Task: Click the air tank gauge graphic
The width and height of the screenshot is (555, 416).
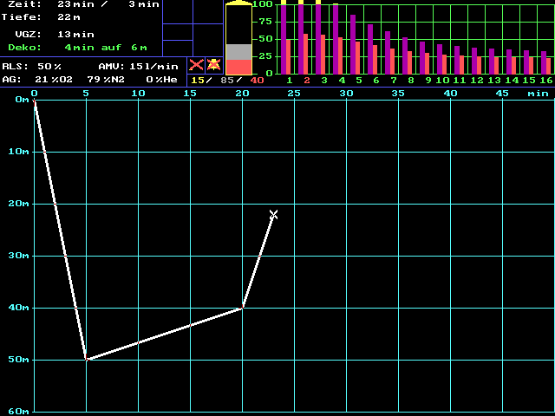Action: pos(238,40)
